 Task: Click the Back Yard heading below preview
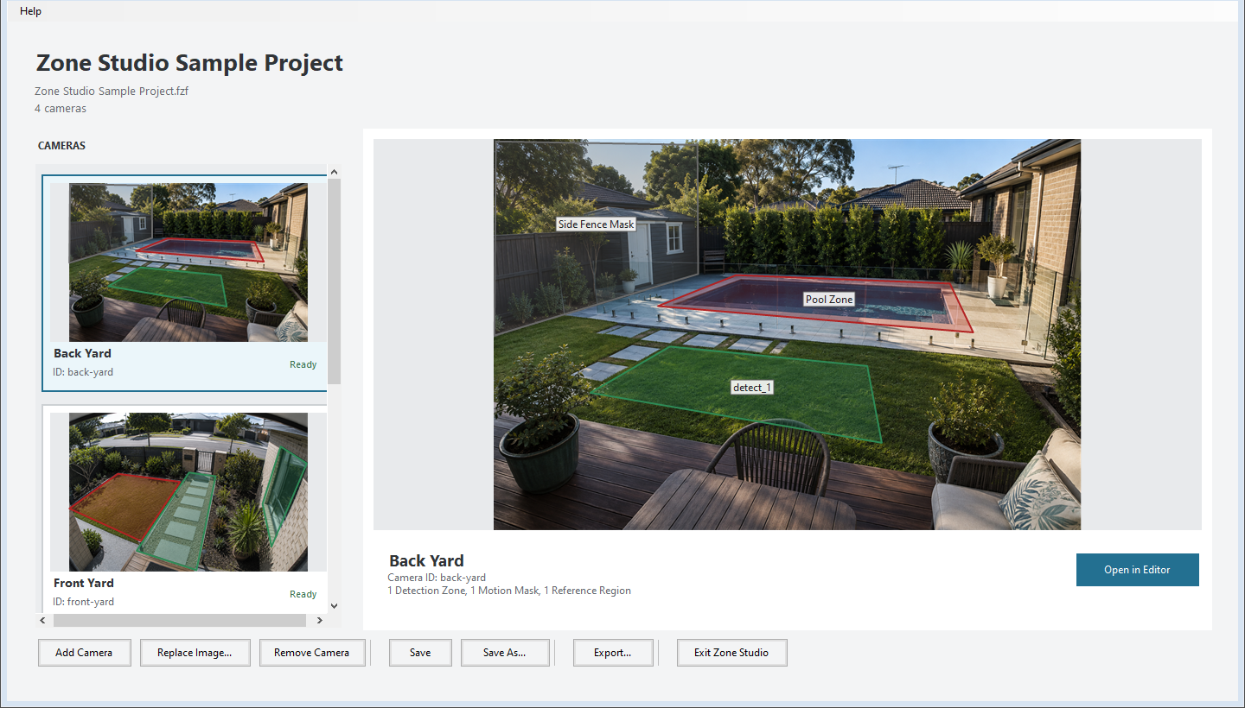[x=426, y=560]
